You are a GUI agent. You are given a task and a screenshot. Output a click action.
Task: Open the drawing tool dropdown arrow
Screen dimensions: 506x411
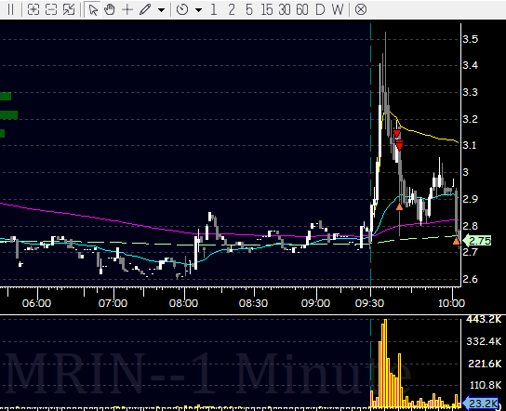pos(161,10)
